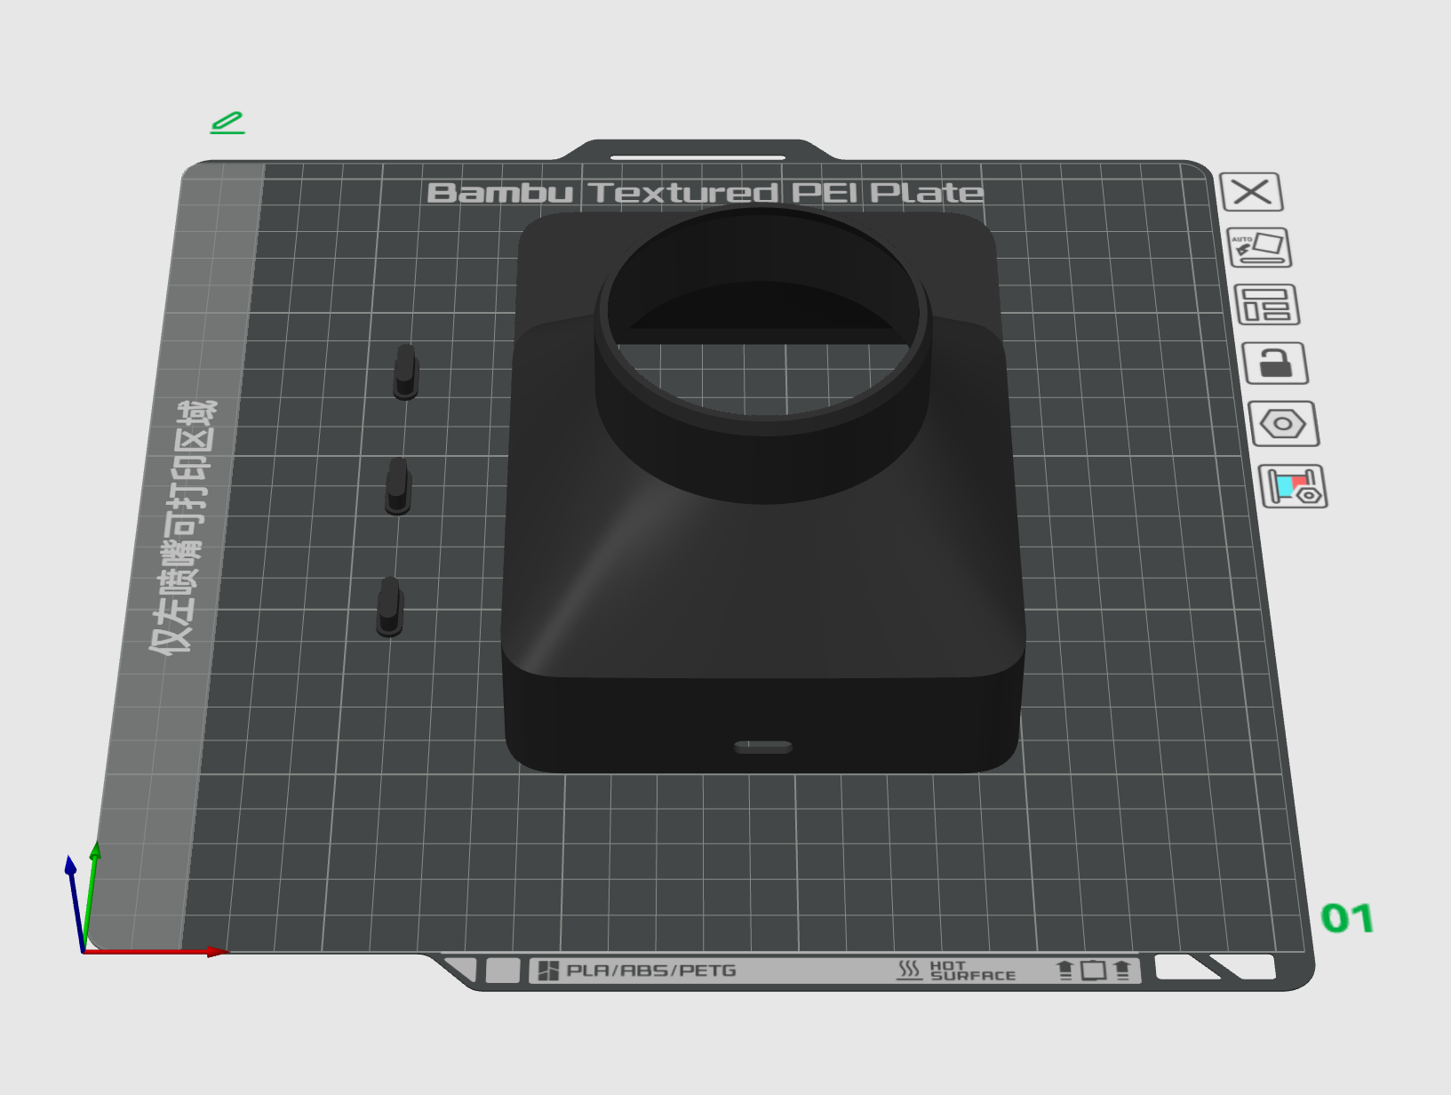This screenshot has height=1095, width=1451.
Task: Select the bottom small pin object
Action: click(389, 606)
